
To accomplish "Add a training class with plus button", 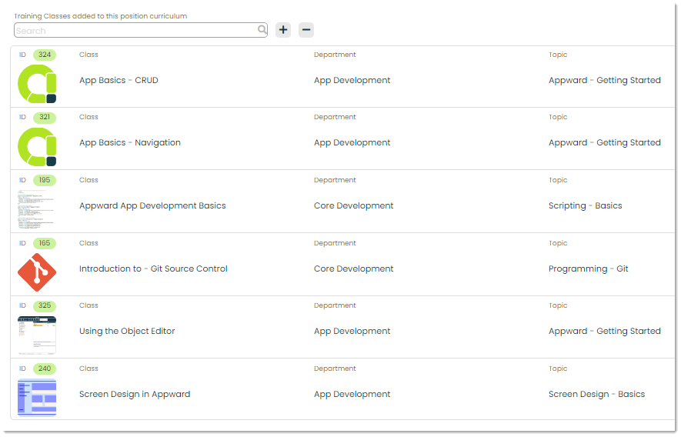I will [x=283, y=30].
